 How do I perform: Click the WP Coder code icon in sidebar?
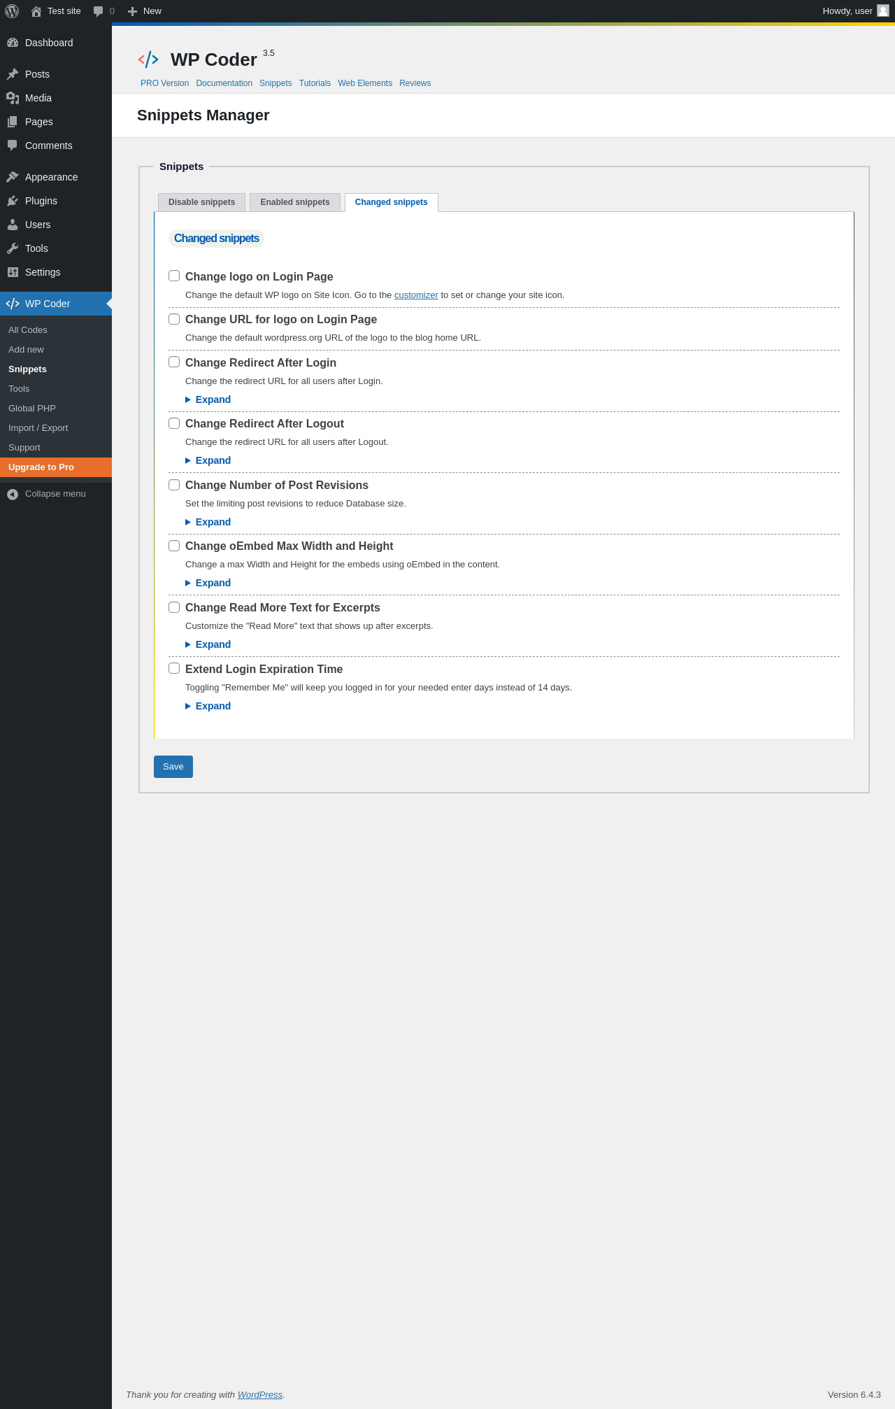(x=13, y=304)
